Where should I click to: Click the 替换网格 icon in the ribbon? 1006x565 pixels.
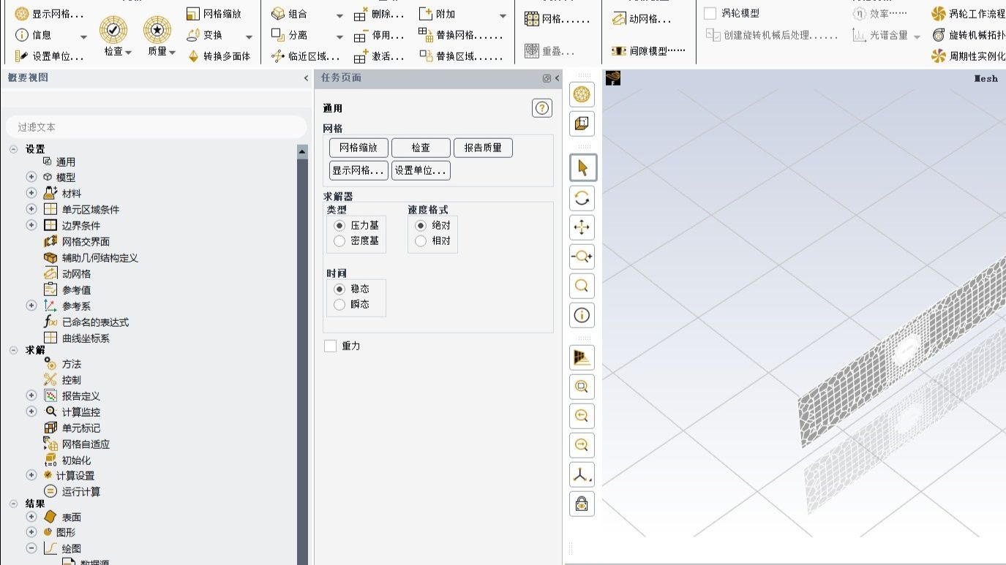[426, 34]
